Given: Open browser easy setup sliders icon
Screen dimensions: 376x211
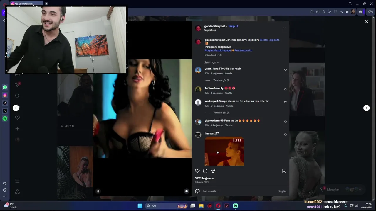Looking at the screenshot, I should pyautogui.click(x=347, y=12).
